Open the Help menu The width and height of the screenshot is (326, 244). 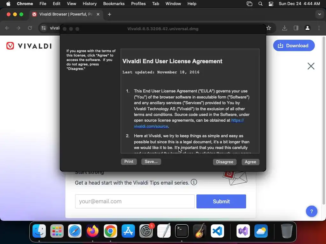[192, 3]
